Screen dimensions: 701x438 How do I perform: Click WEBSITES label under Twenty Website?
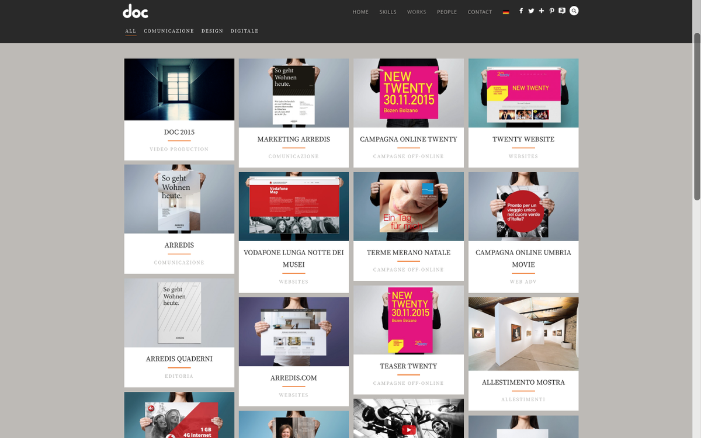523,157
